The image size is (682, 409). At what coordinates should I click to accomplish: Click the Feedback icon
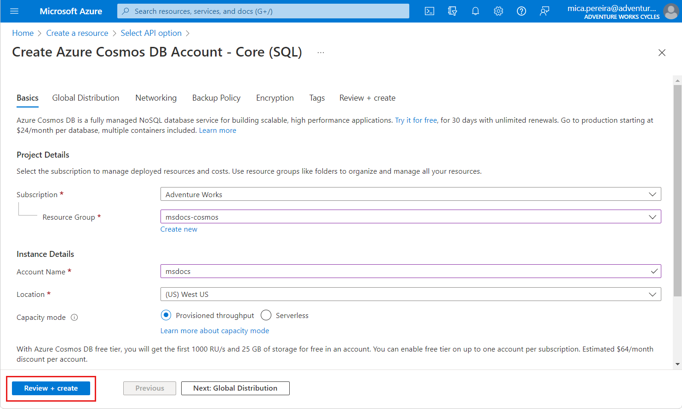(x=544, y=11)
